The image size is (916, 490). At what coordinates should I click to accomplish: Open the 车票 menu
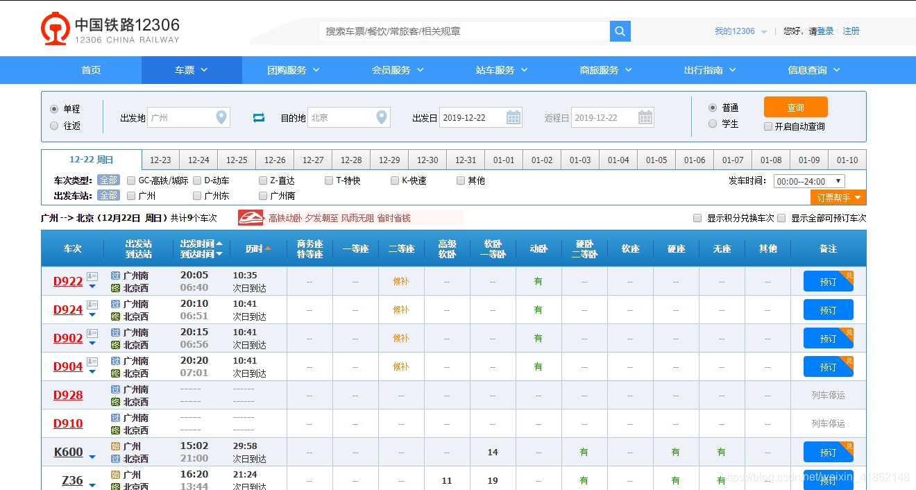(192, 70)
